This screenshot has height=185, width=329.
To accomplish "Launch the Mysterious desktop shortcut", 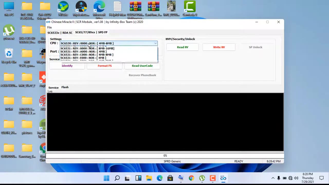I will click(x=81, y=9).
